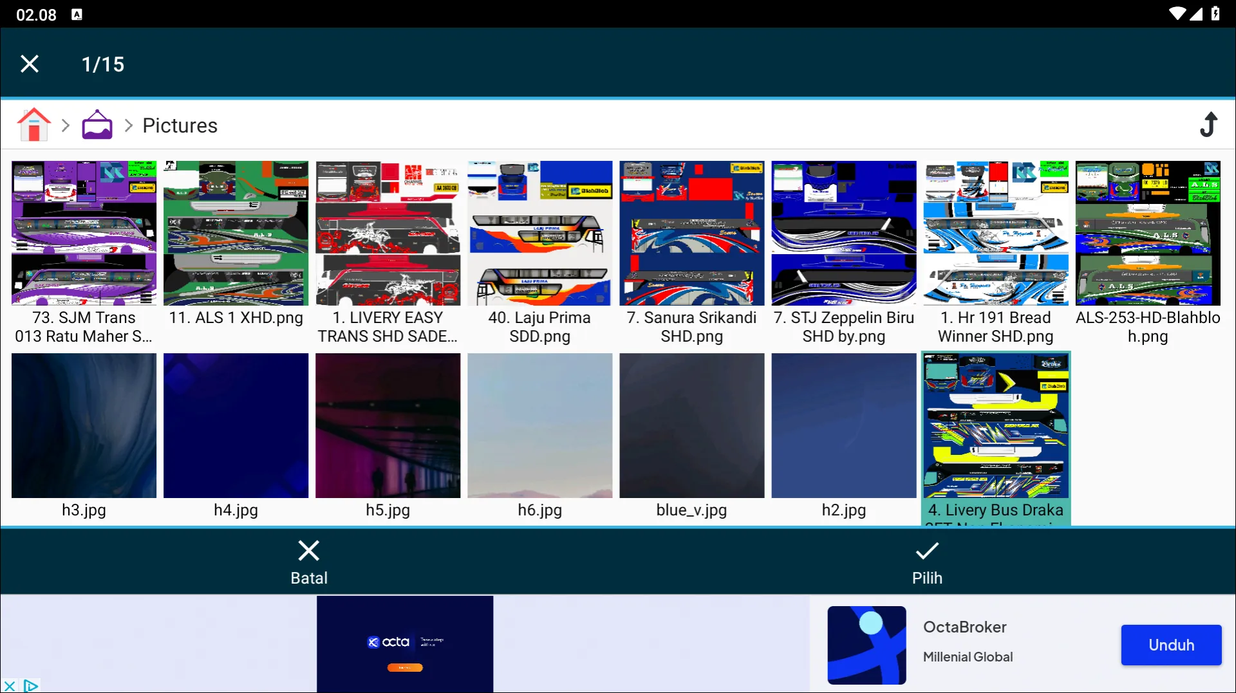Tap the octa banner advertisement image
The image size is (1236, 693).
pos(404,643)
